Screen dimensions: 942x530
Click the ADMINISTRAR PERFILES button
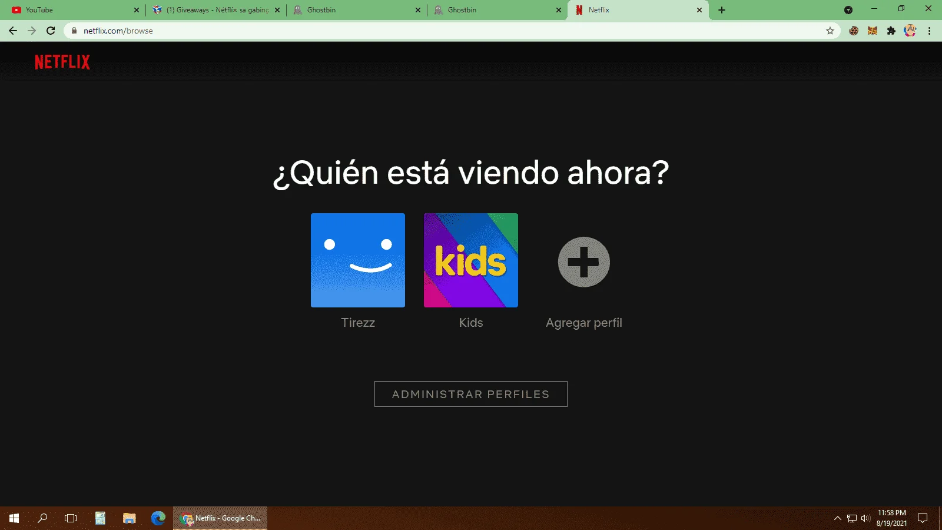pyautogui.click(x=471, y=394)
